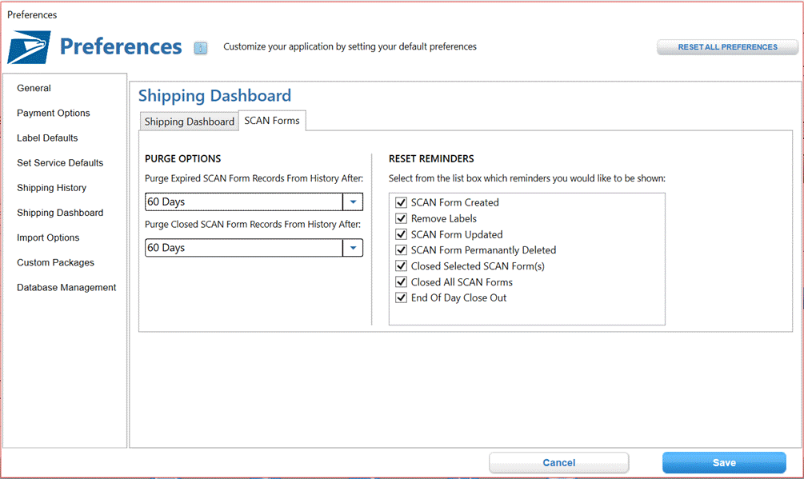Save the preferences
The image size is (804, 479).
724,462
